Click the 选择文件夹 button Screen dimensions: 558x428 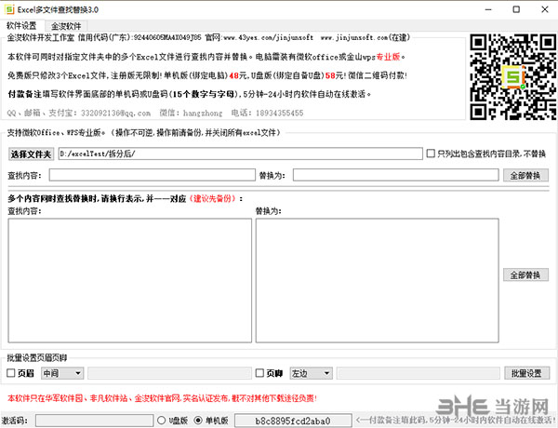click(x=31, y=154)
